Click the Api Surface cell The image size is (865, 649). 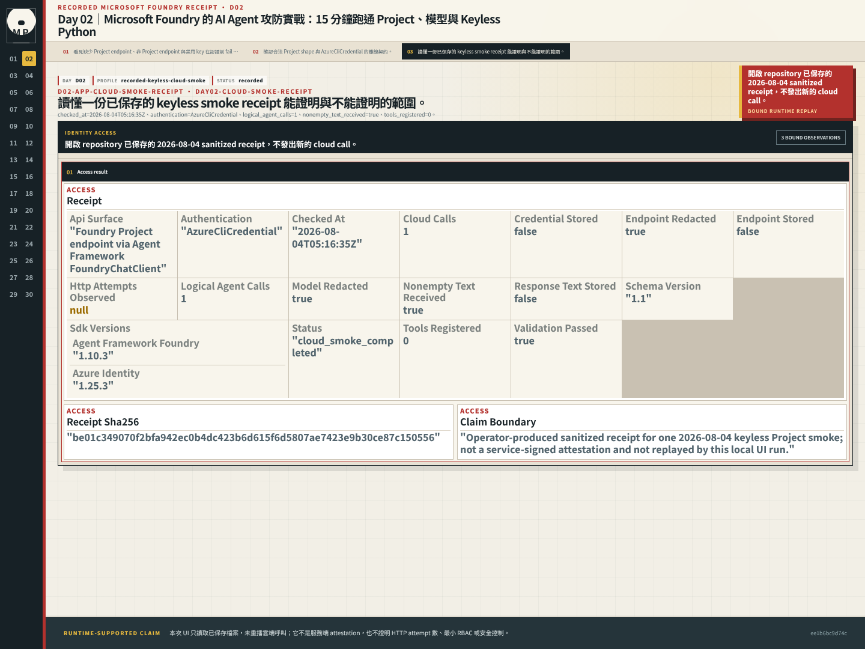click(x=122, y=244)
